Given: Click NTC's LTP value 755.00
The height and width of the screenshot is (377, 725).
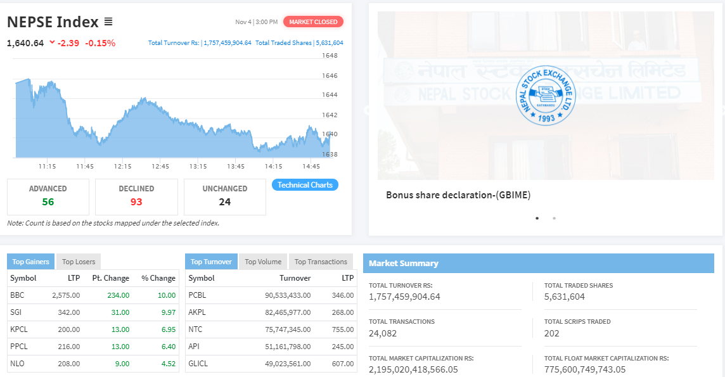Looking at the screenshot, I should tap(343, 329).
